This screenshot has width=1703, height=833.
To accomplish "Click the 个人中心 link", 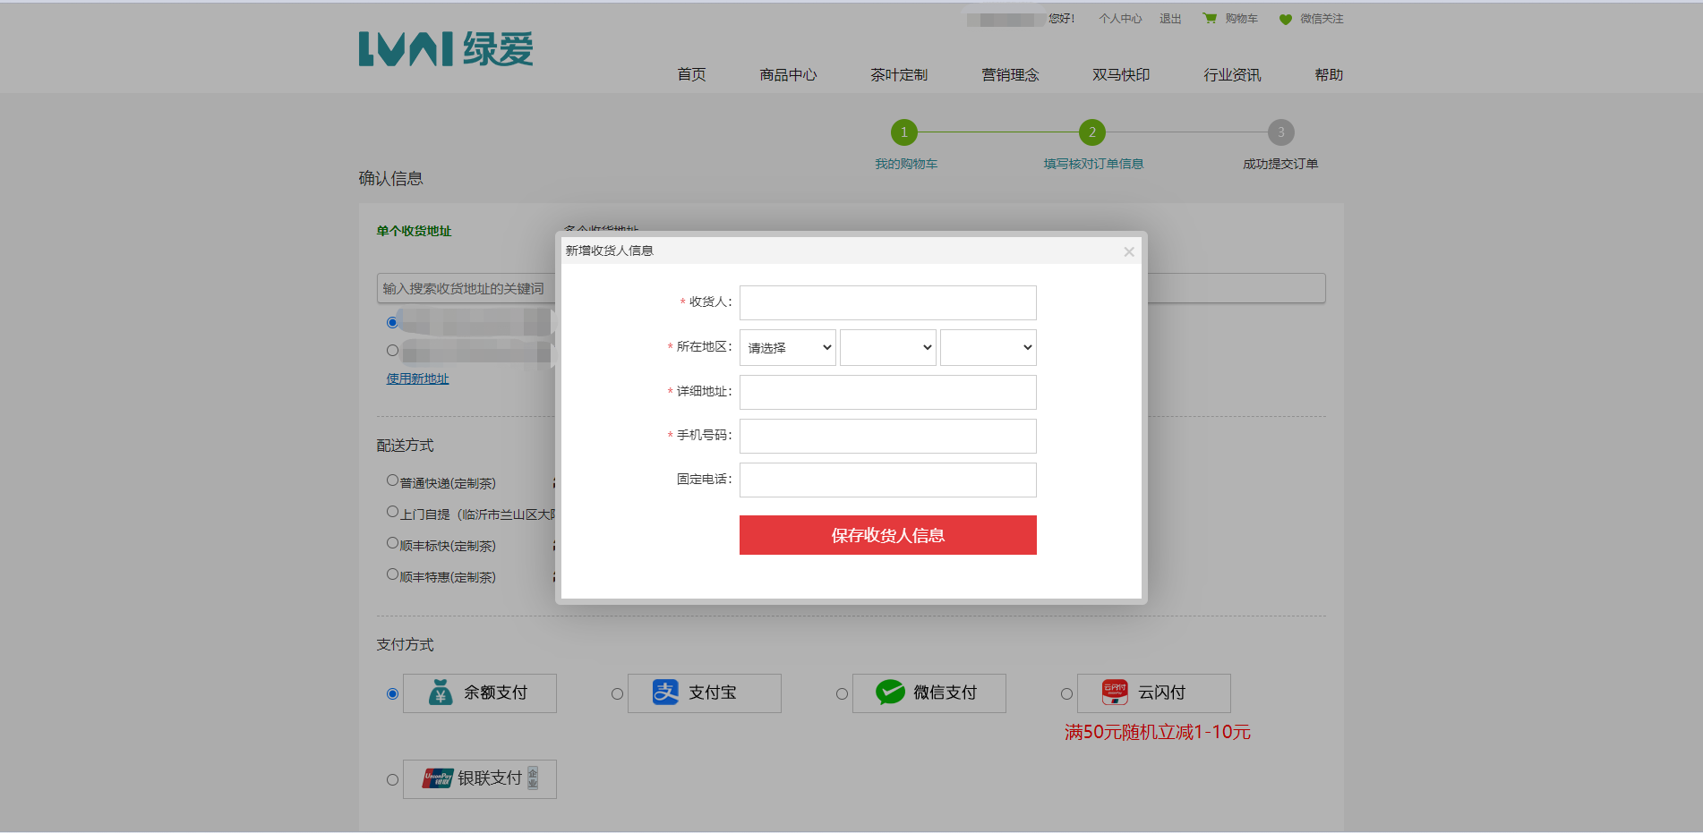I will point(1120,19).
